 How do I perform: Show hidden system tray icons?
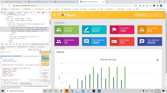[x=141, y=91]
